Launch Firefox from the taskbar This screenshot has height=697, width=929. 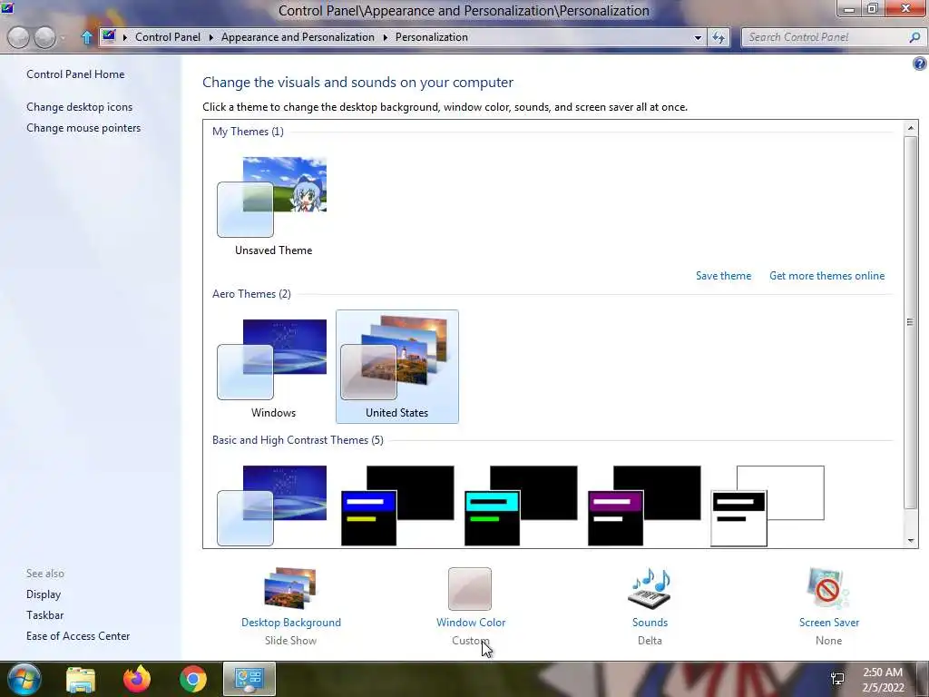[137, 679]
